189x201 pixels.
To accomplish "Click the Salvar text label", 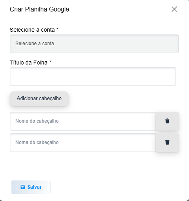I will (x=34, y=187).
